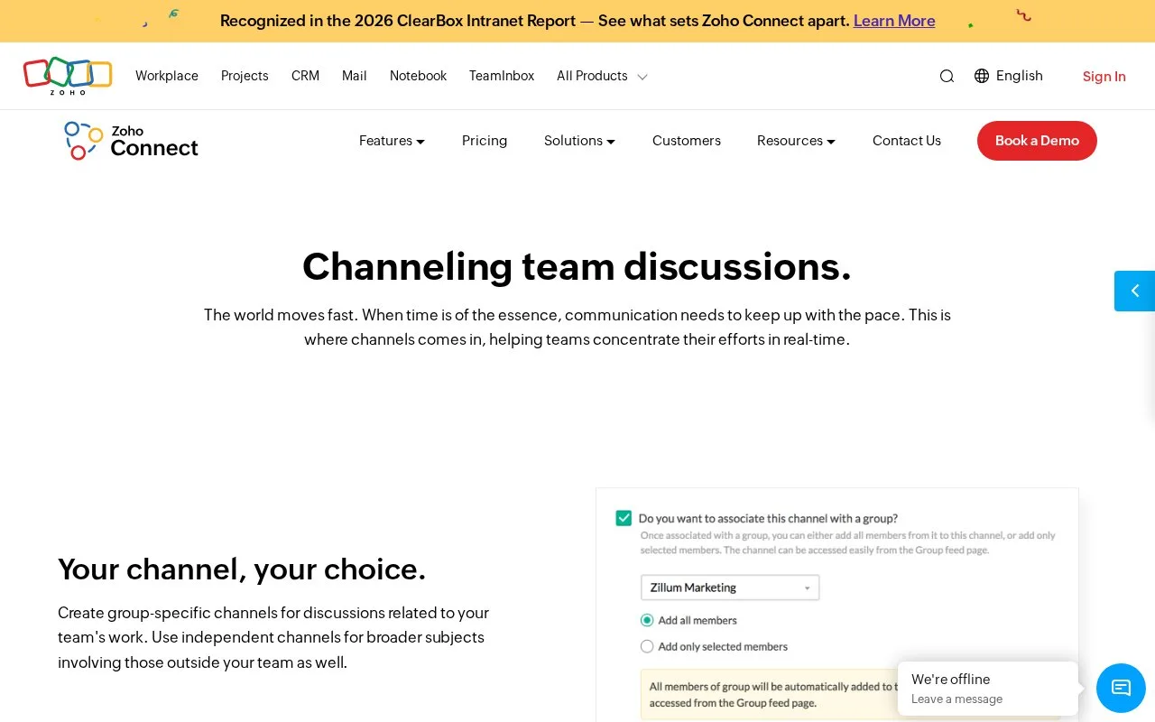Expand the Resources dropdown
This screenshot has height=722, width=1155.
(x=796, y=141)
